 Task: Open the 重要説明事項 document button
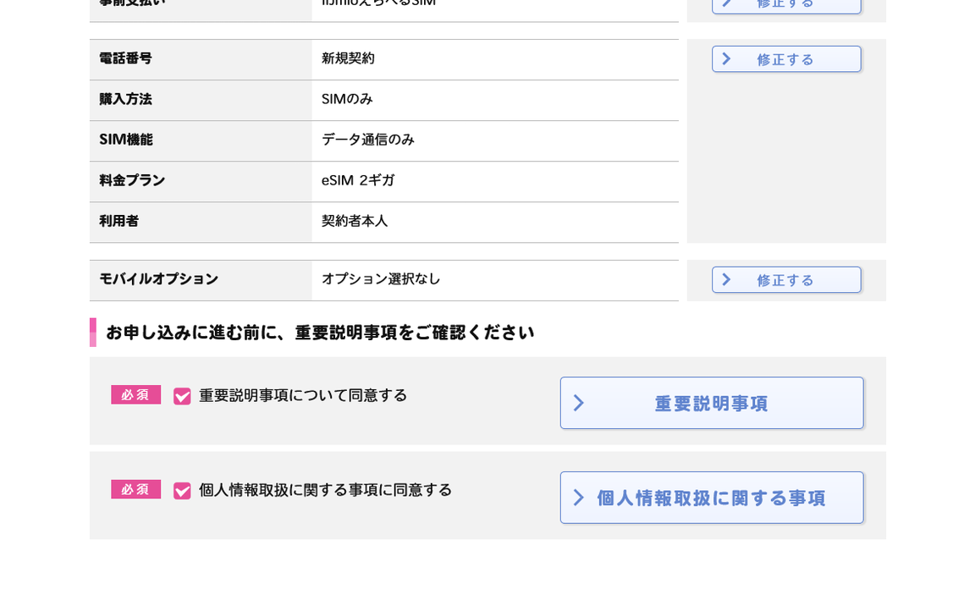pos(711,403)
